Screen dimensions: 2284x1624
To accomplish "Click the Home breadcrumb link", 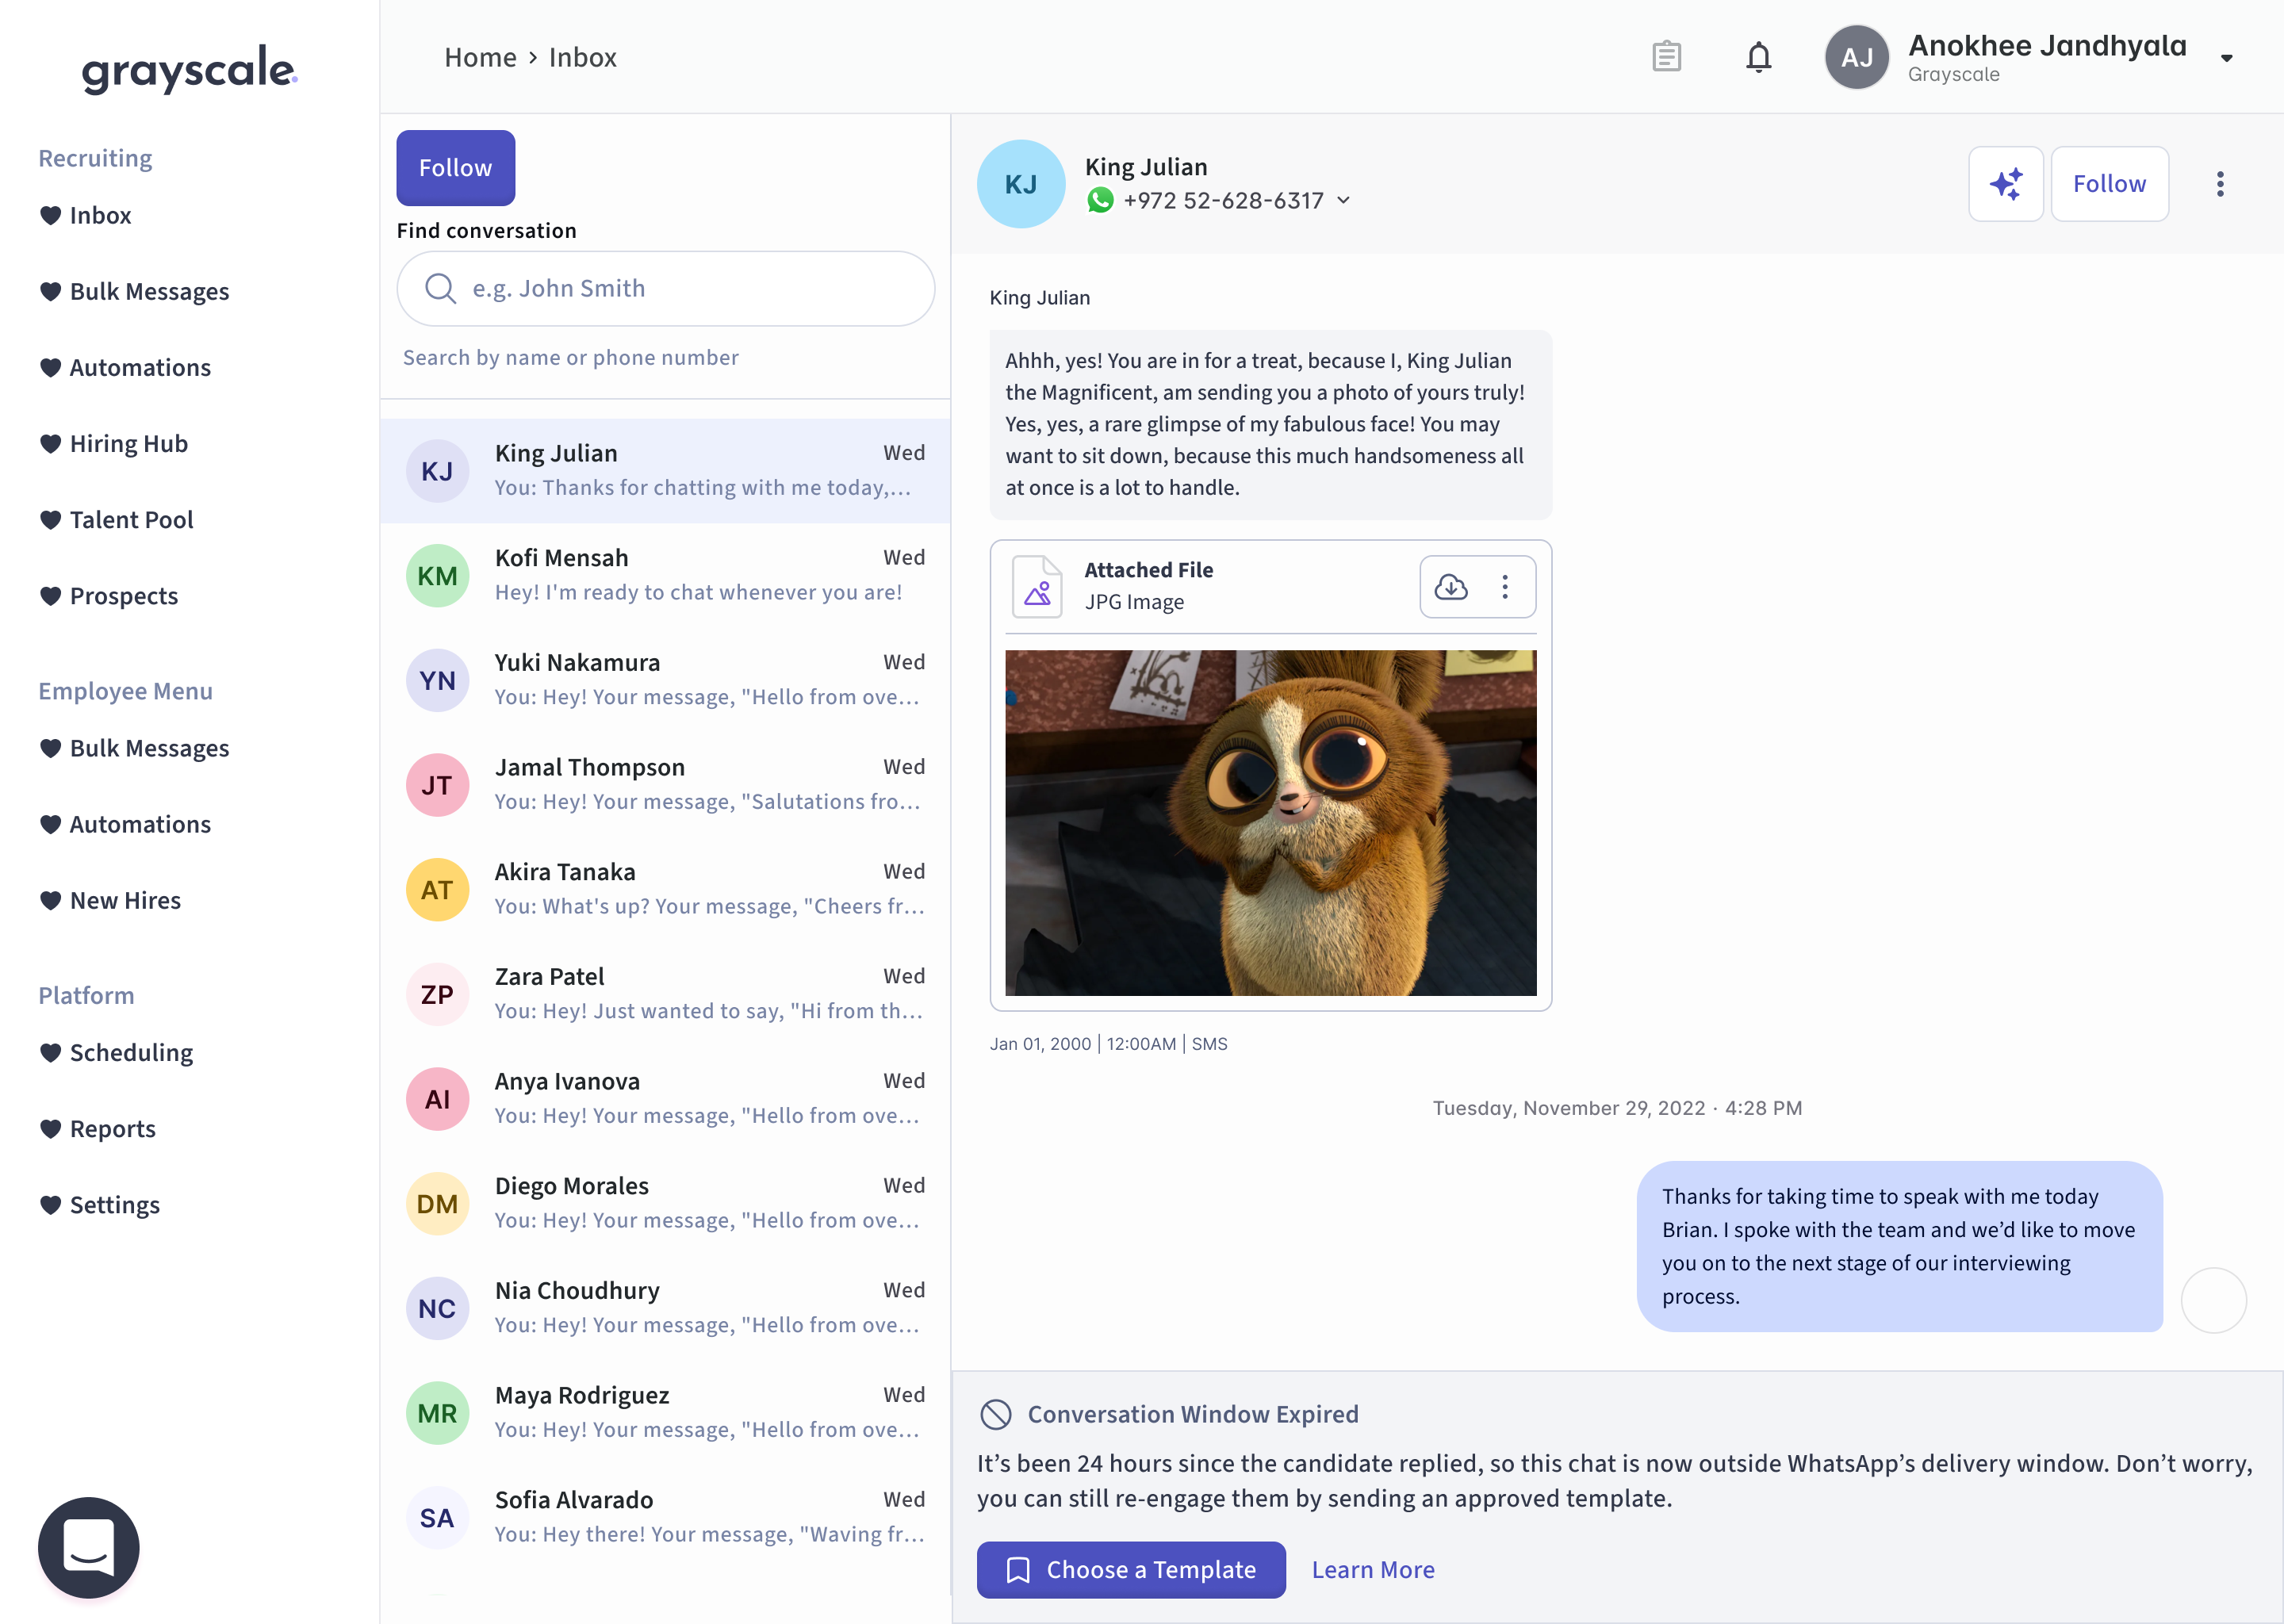I will (x=480, y=57).
